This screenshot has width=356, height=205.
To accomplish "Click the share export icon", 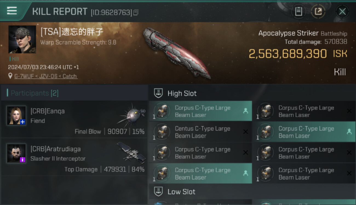I will (x=318, y=11).
